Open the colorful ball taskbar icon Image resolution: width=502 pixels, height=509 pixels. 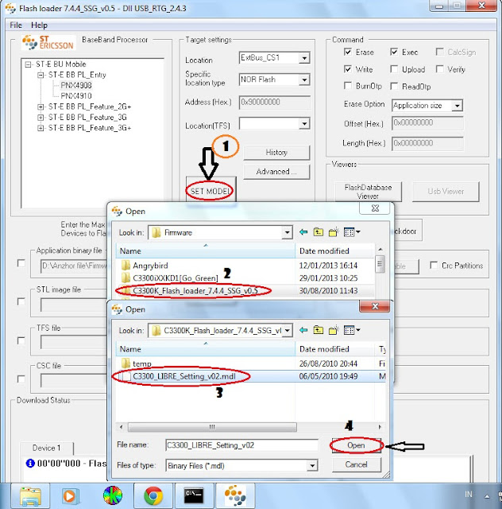coord(112,496)
